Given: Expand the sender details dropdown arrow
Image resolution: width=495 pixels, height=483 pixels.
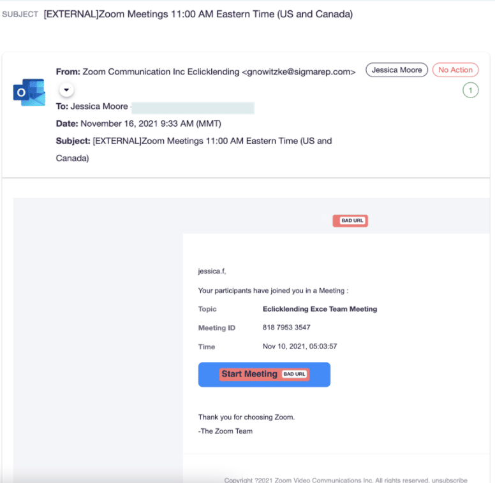Looking at the screenshot, I should click(x=66, y=90).
